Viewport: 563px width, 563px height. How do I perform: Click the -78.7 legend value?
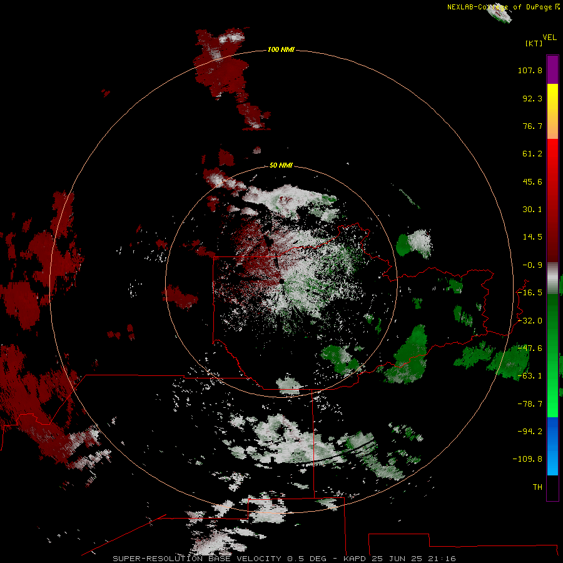point(530,404)
